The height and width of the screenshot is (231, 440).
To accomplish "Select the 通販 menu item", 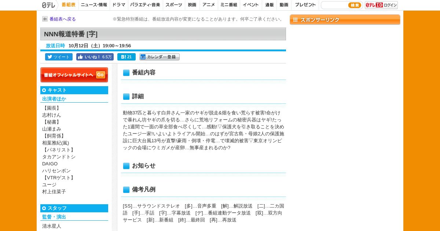I will [269, 5].
